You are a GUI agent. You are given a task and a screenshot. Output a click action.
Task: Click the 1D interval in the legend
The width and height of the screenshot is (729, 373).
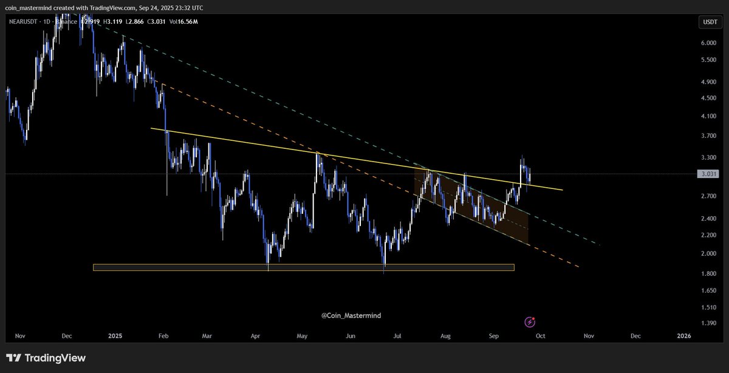(47, 22)
